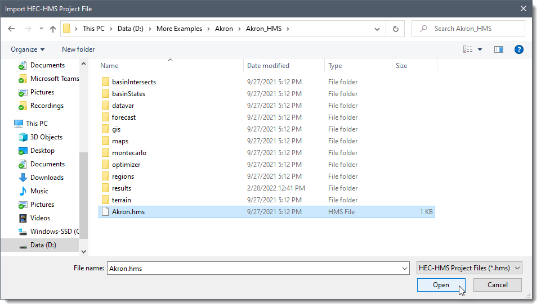Toggle the preview pane
Image resolution: width=541 pixels, height=308 pixels.
[x=499, y=49]
